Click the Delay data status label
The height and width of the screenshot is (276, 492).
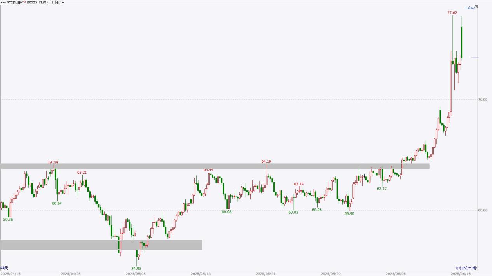[470, 8]
